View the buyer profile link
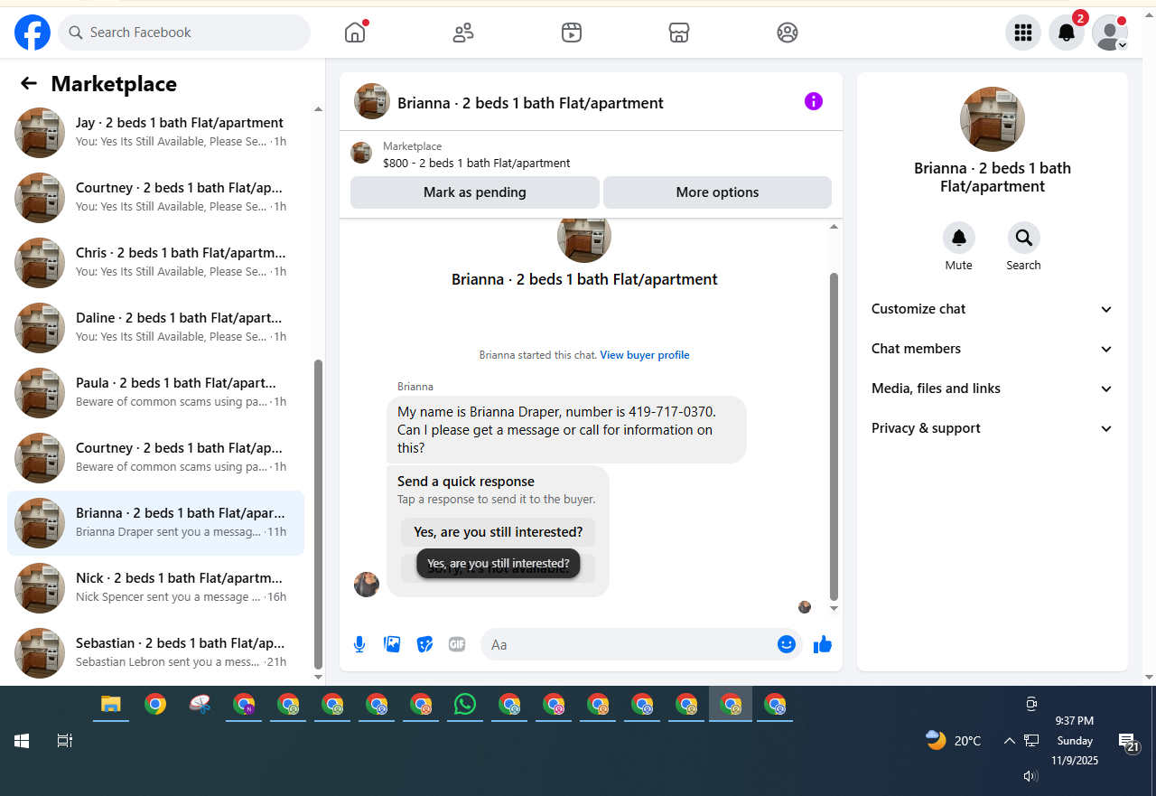 pyautogui.click(x=645, y=355)
